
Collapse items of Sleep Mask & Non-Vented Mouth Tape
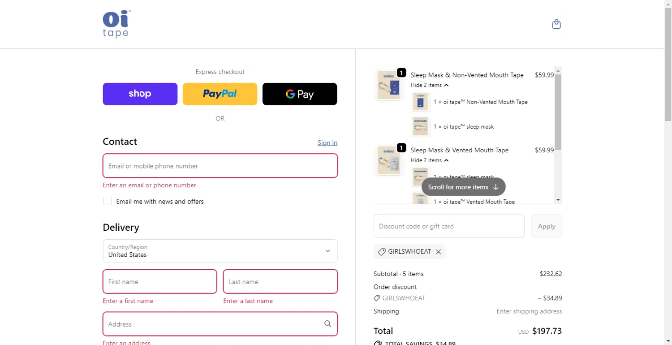430,85
